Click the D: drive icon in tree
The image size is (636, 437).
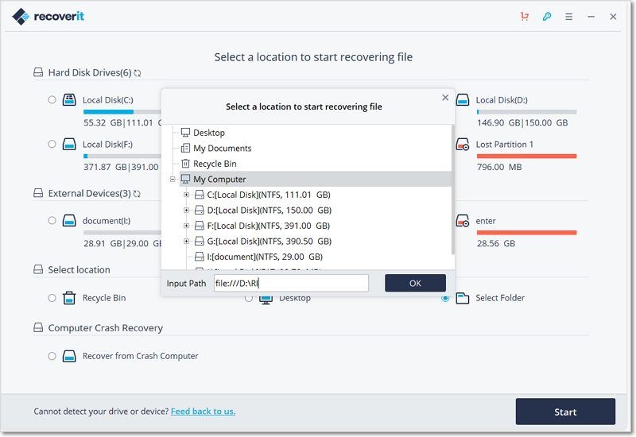200,210
